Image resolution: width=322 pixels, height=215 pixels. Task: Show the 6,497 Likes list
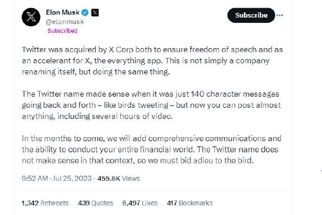[140, 203]
